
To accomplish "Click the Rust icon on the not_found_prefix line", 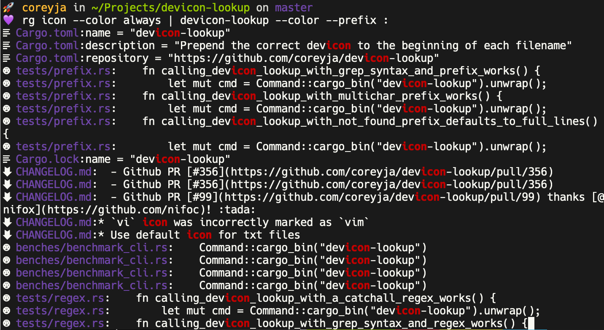I will pos(6,121).
